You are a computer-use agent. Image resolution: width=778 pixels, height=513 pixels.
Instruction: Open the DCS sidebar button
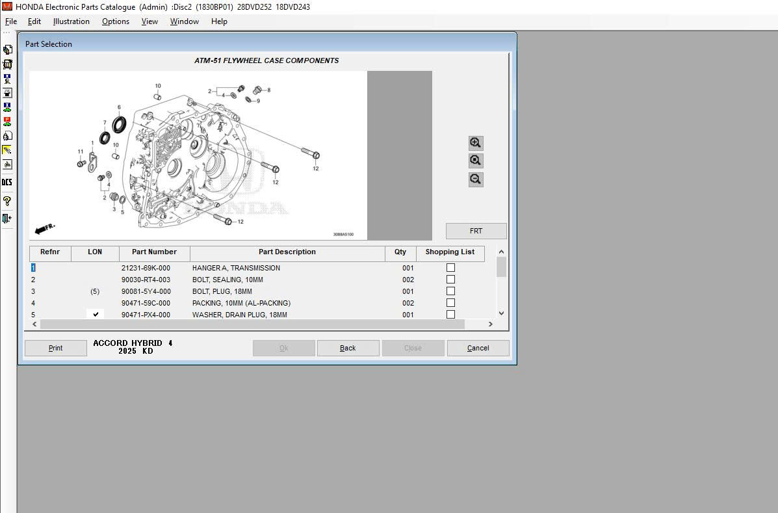tap(7, 182)
